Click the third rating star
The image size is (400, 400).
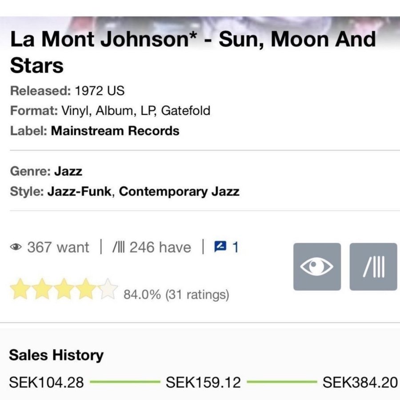pos(65,288)
